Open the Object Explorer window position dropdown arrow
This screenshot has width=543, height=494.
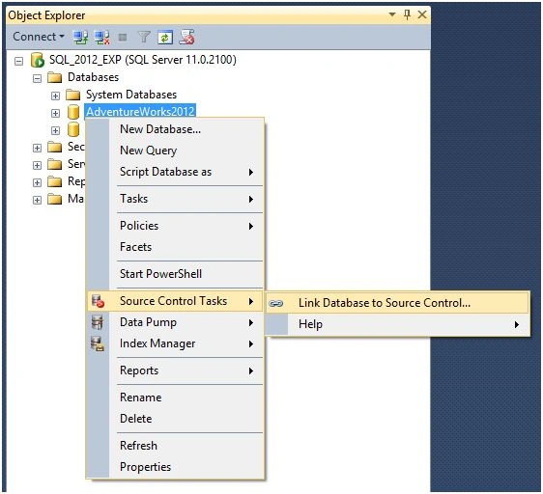click(392, 14)
